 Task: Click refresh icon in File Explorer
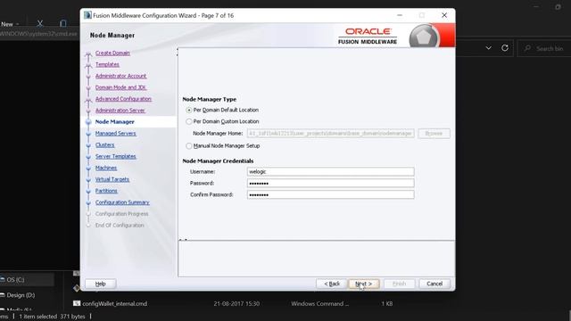pyautogui.click(x=505, y=47)
